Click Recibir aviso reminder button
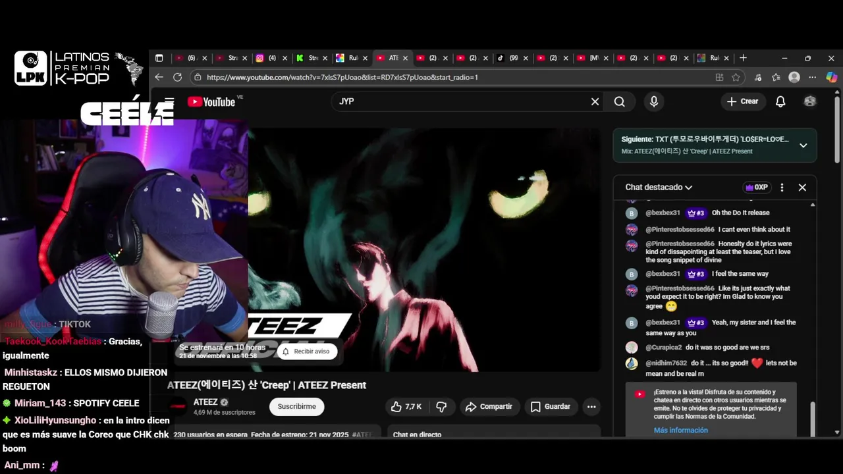The width and height of the screenshot is (843, 474). click(x=306, y=352)
